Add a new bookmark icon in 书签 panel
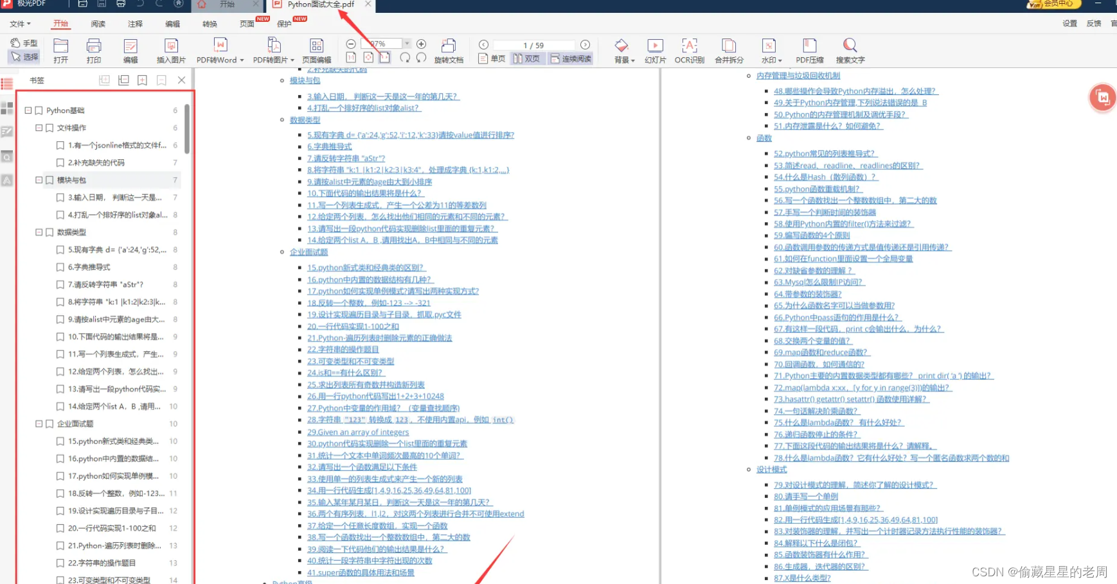 point(143,80)
